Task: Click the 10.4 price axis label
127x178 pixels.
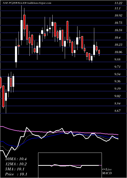Action: click(x=118, y=37)
